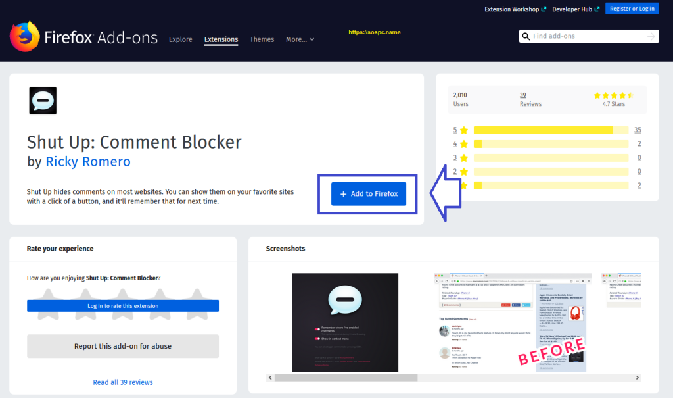Click the 4-star rating bar
The height and width of the screenshot is (398, 673).
click(x=551, y=144)
